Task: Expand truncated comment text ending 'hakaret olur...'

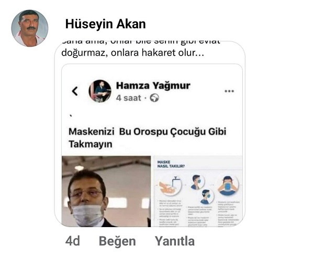Action: [x=132, y=52]
